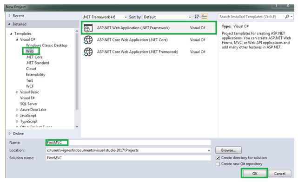Expand the TypeScript tree node
The width and height of the screenshot is (298, 182).
click(x=17, y=122)
